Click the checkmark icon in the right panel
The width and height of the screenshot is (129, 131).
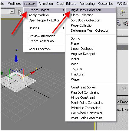click(x=124, y=88)
